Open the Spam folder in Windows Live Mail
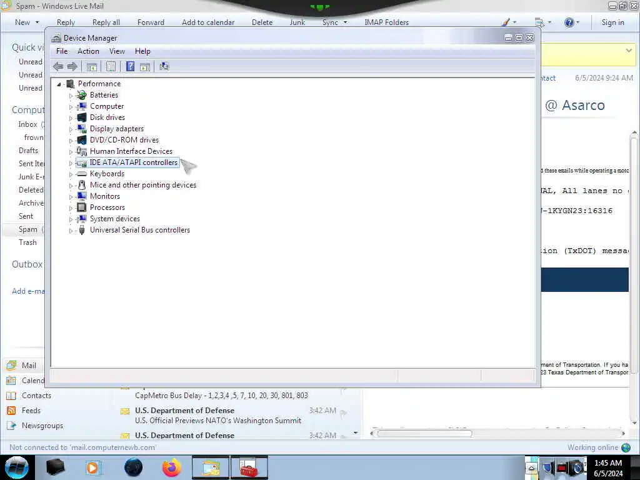 27,229
